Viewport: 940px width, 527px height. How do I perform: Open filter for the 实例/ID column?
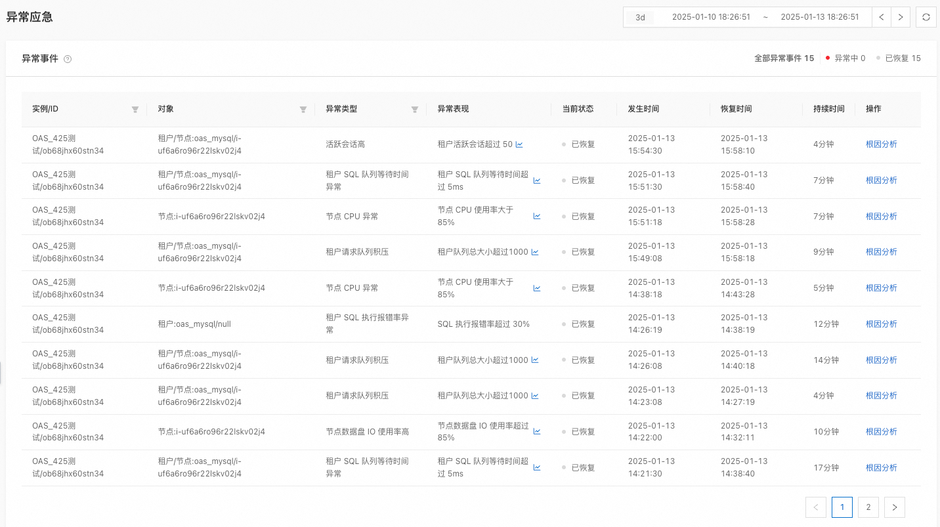pos(135,110)
